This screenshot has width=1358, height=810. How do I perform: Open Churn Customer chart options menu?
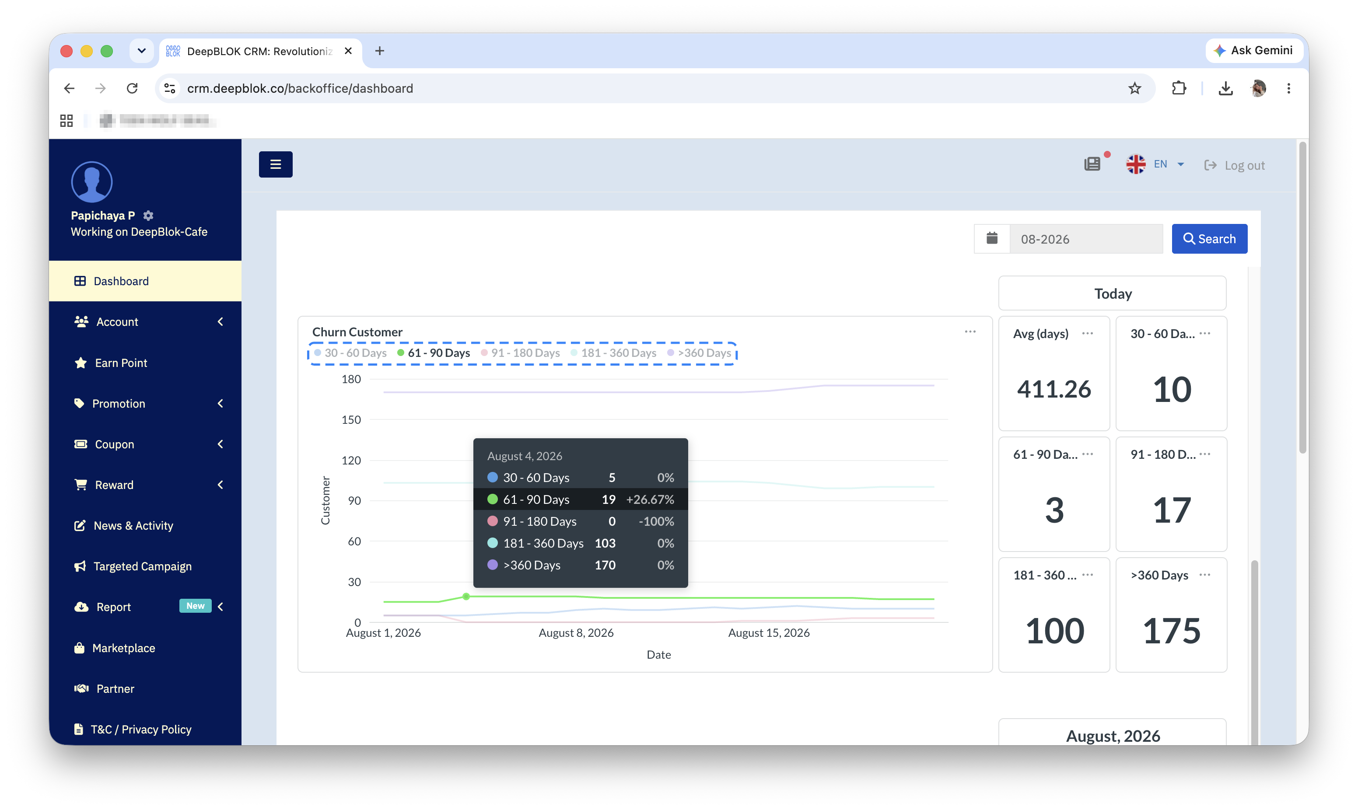click(x=970, y=332)
